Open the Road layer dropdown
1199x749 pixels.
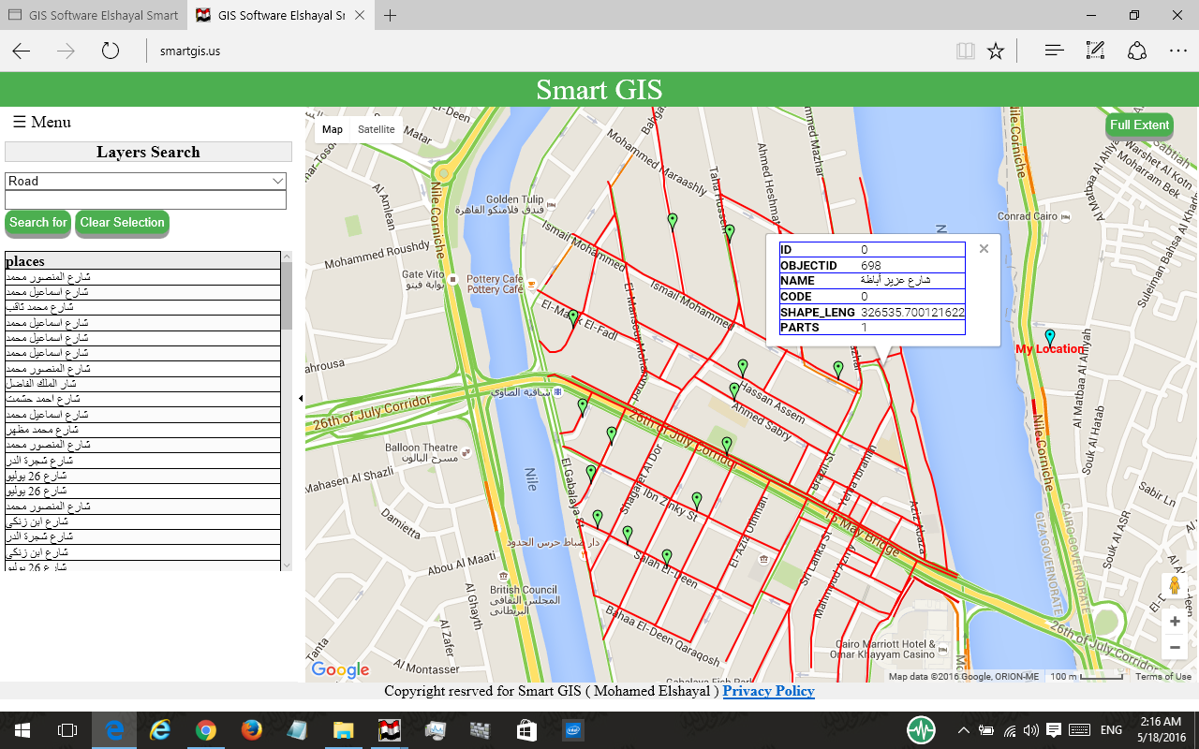(x=145, y=181)
